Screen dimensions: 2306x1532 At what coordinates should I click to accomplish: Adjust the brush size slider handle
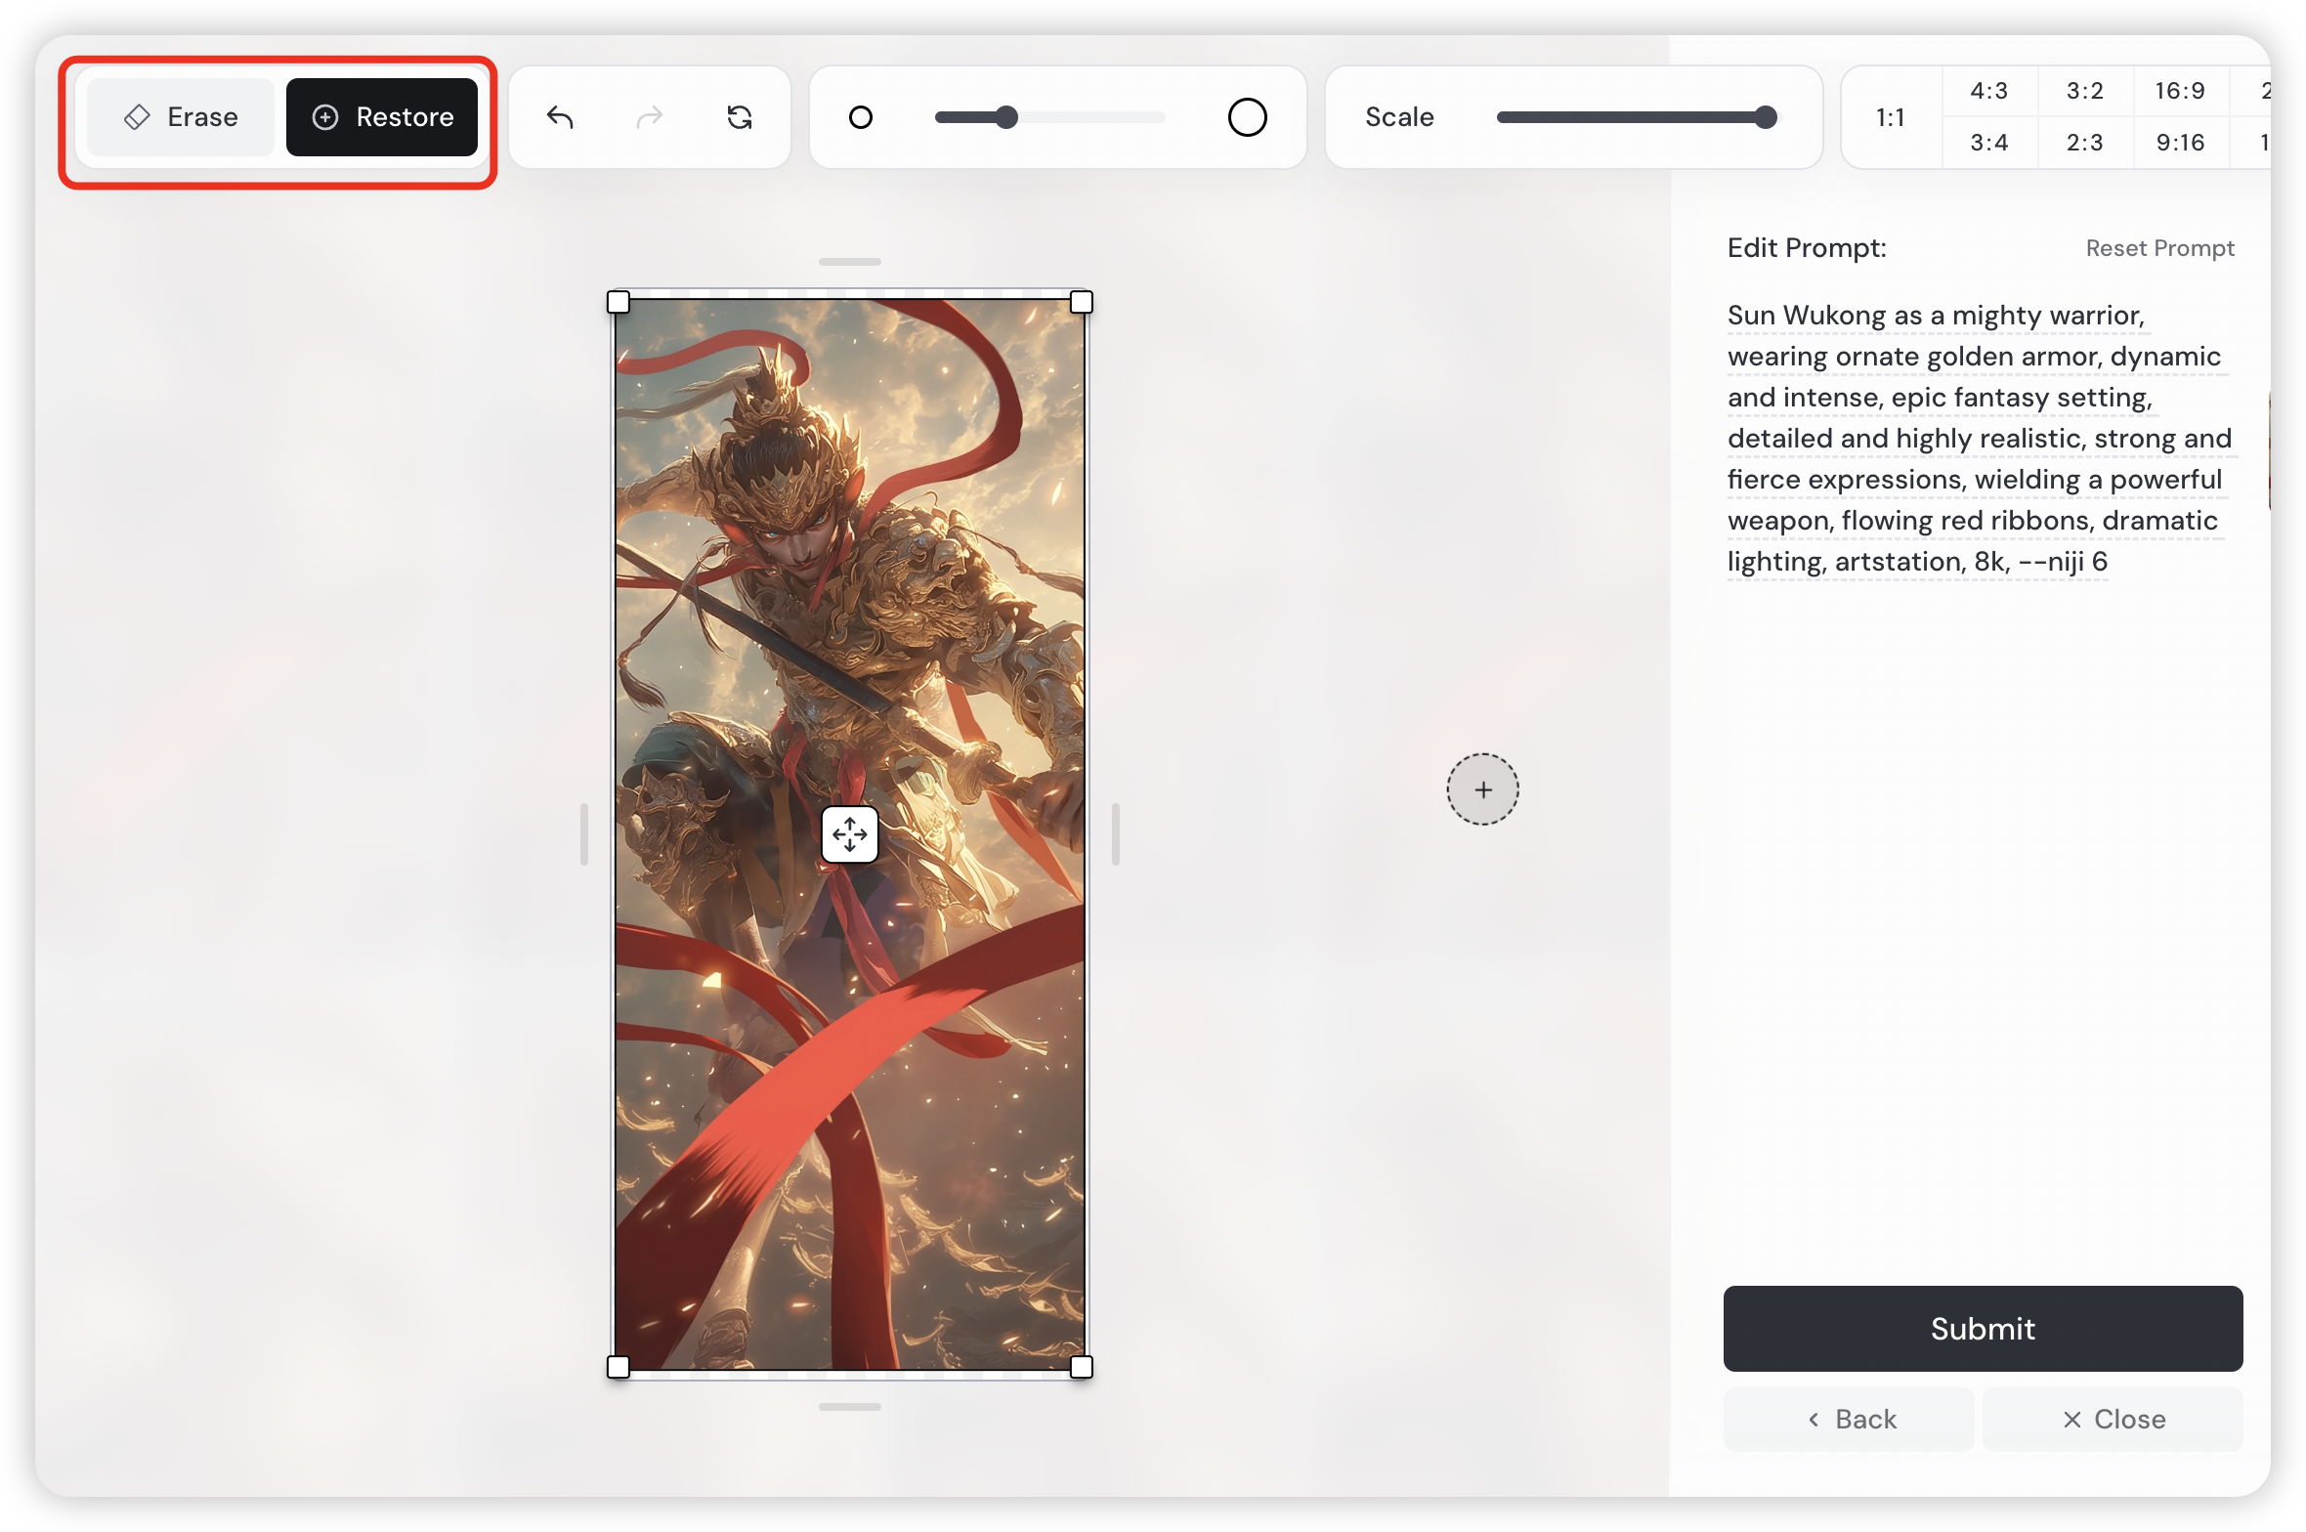click(x=1007, y=118)
